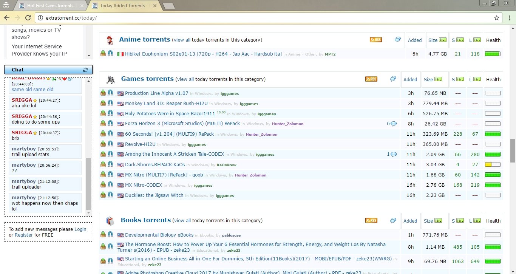Click chat message 'trail upload stats'
The image size is (516, 274).
click(31, 155)
